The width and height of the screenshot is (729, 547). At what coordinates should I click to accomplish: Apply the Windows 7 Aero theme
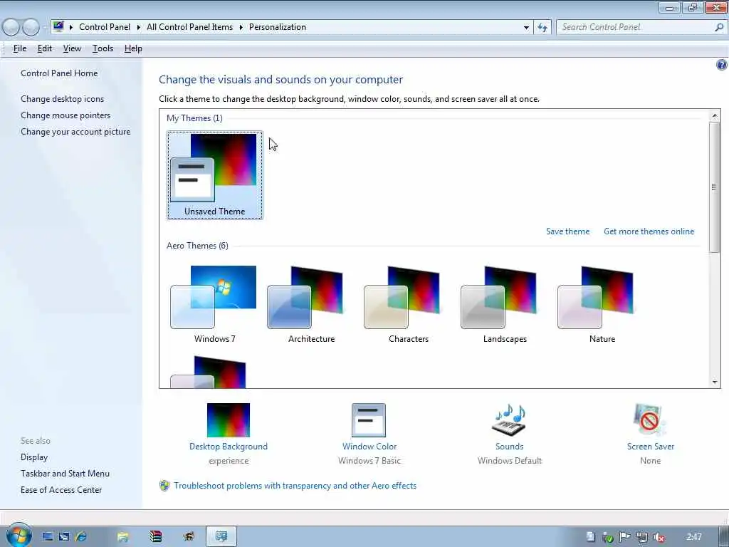click(214, 304)
